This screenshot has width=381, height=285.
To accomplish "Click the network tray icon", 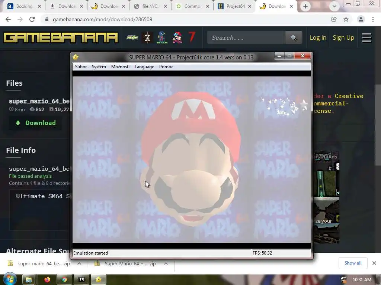I will 343,280.
